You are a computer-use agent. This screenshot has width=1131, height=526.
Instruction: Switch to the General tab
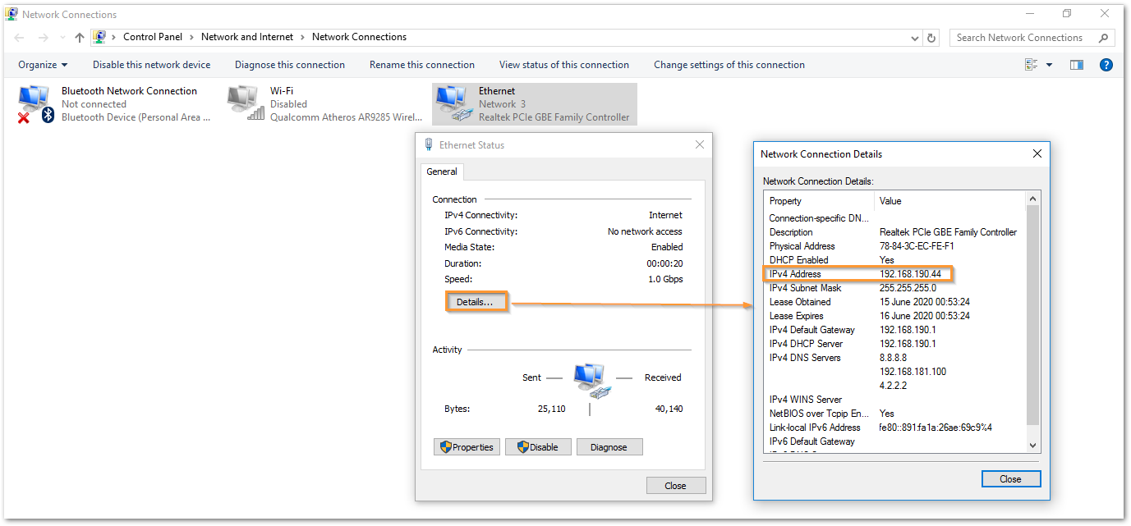[x=442, y=172]
